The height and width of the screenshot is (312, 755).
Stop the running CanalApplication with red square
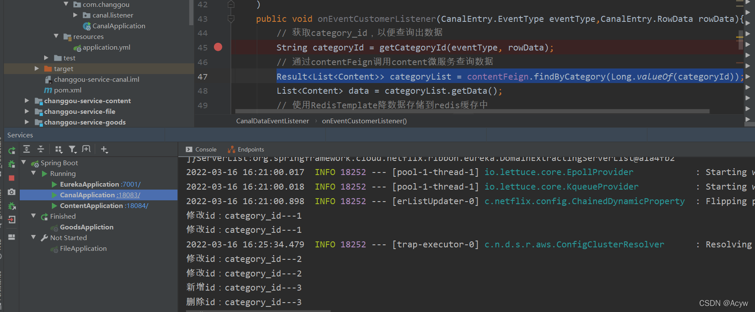pos(12,178)
